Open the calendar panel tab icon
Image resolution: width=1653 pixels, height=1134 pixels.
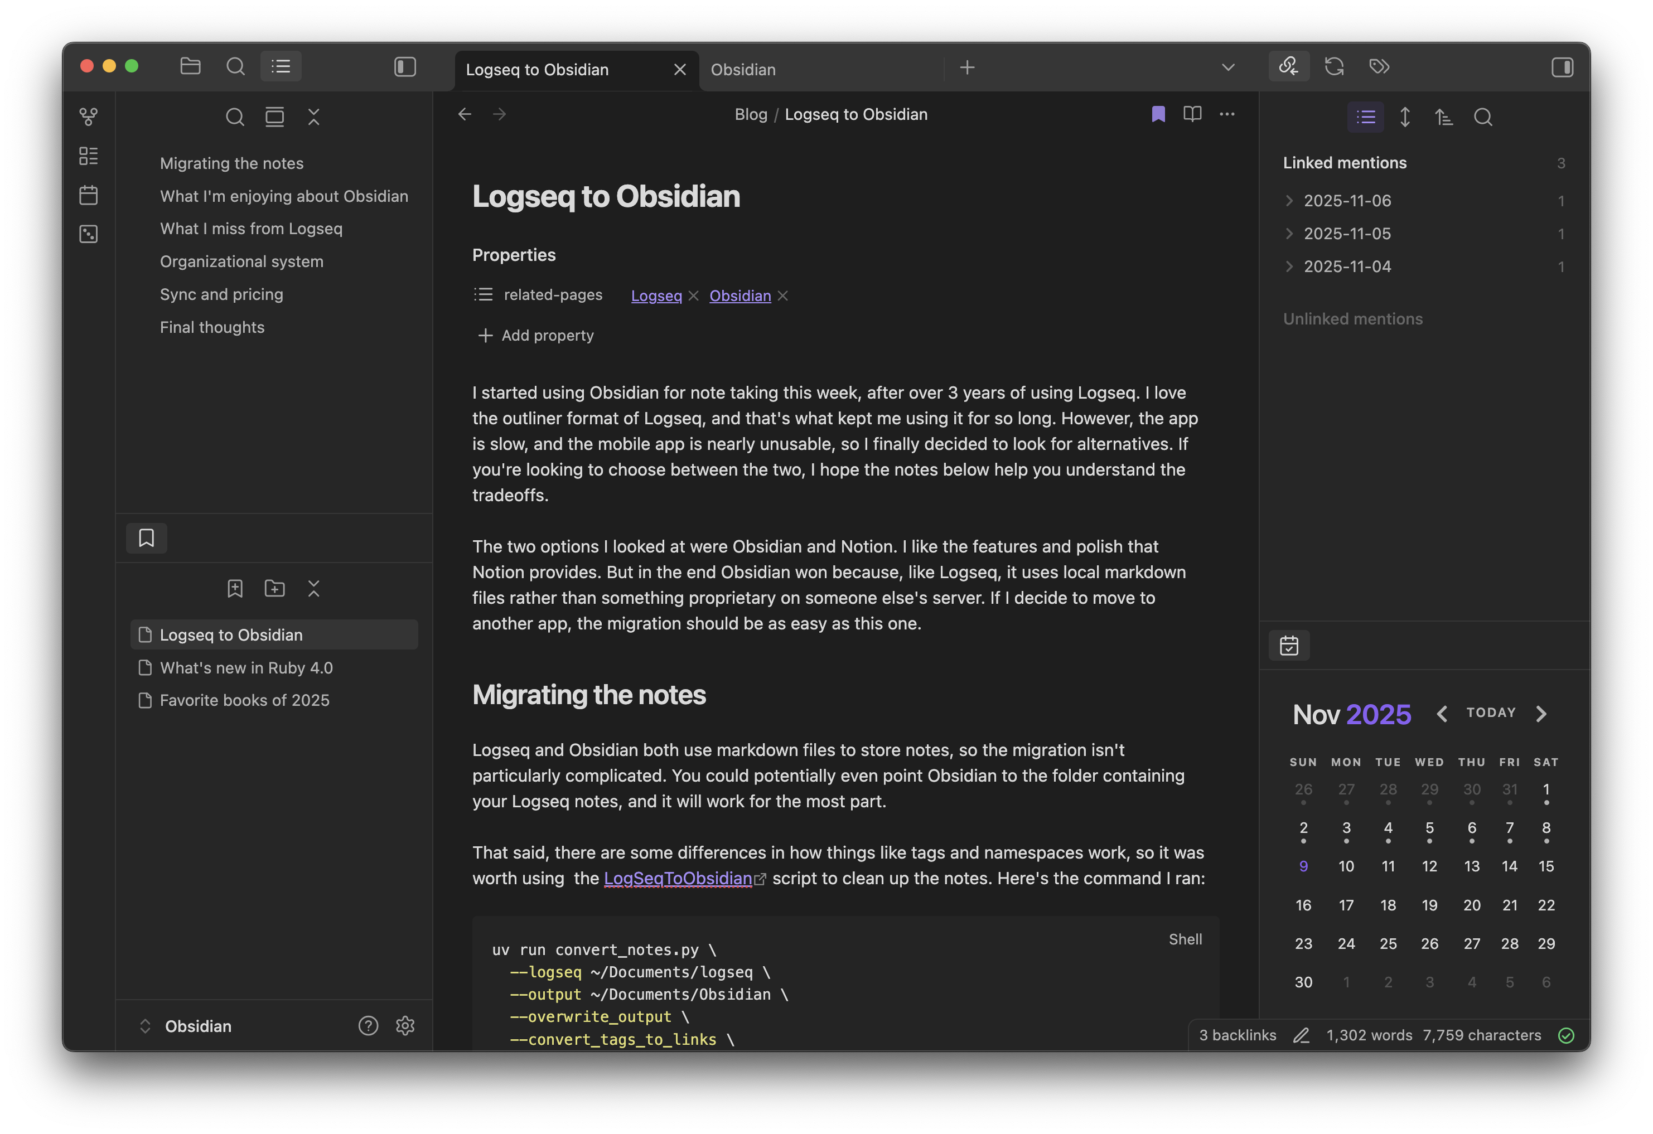[x=1289, y=646]
